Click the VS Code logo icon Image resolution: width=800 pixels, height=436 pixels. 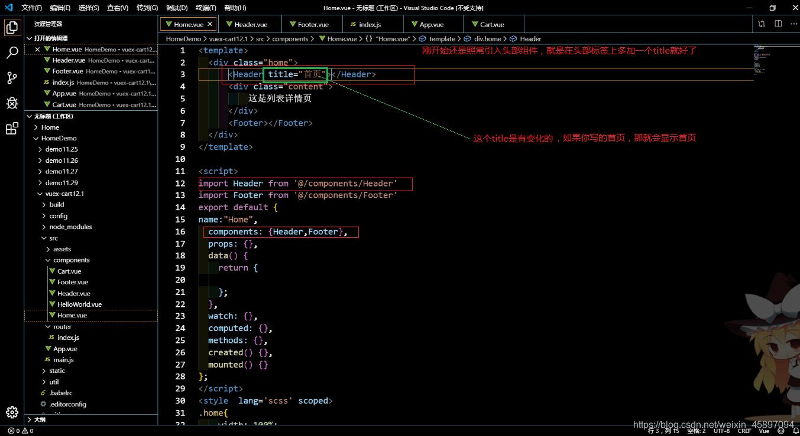(8, 8)
